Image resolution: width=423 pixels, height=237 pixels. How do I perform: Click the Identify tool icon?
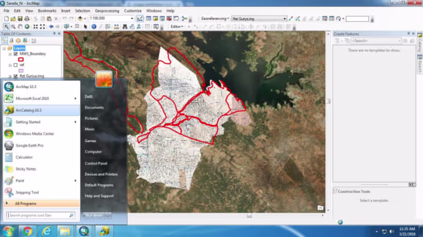[94, 26]
